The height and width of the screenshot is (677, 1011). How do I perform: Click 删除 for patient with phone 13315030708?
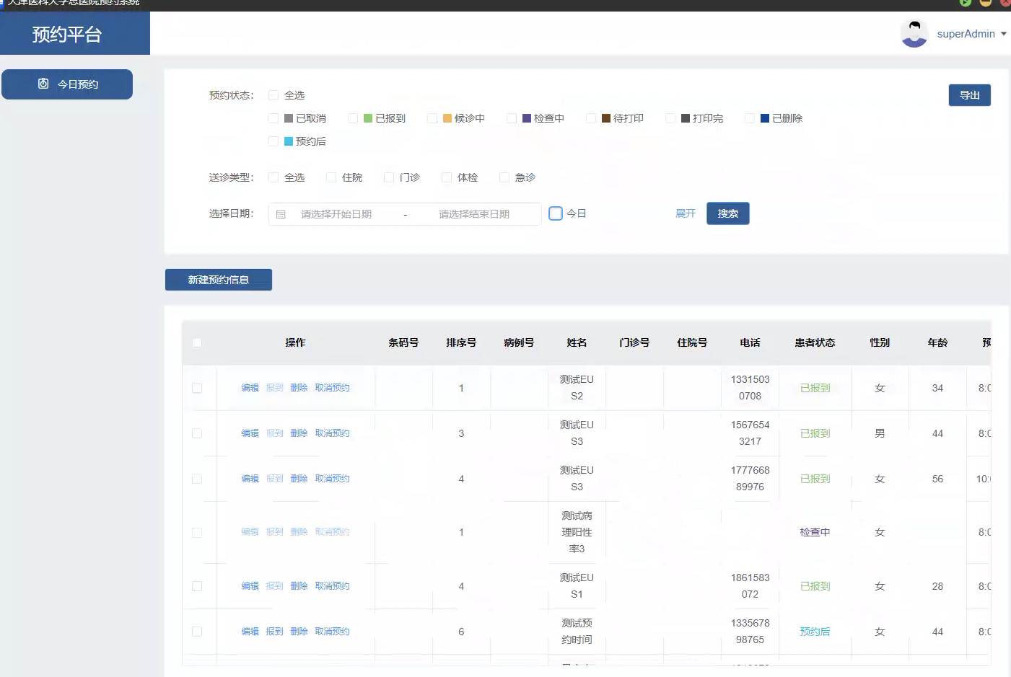(x=299, y=388)
